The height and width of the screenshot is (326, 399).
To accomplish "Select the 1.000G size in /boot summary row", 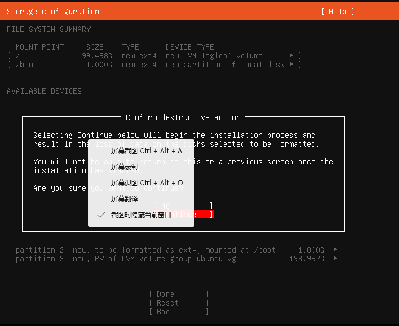I will pos(99,65).
